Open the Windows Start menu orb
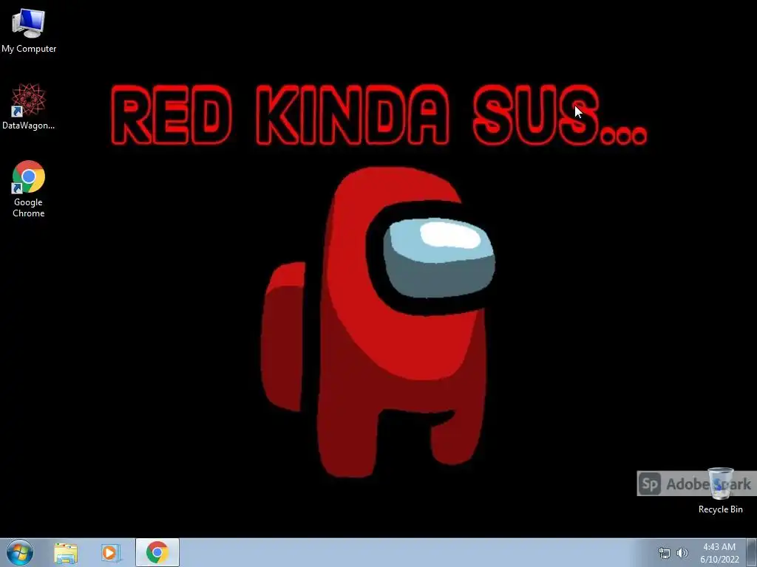 point(20,552)
